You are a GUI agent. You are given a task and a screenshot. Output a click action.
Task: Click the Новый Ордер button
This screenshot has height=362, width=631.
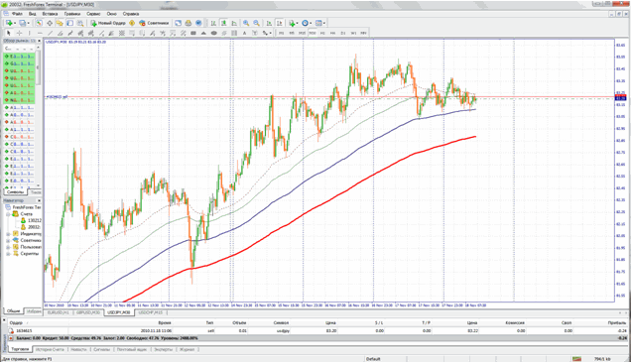pyautogui.click(x=108, y=23)
